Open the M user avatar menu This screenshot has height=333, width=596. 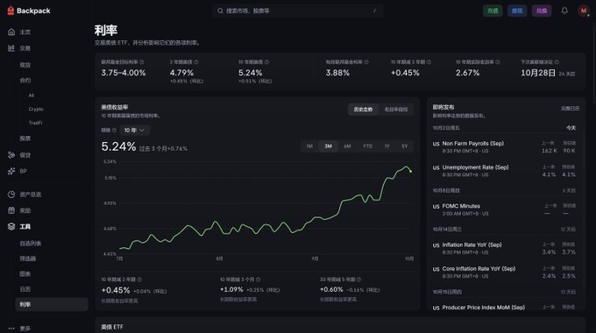pyautogui.click(x=584, y=11)
